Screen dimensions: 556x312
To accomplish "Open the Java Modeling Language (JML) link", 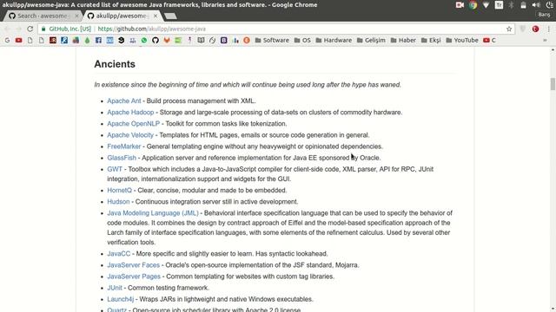I will click(x=153, y=213).
